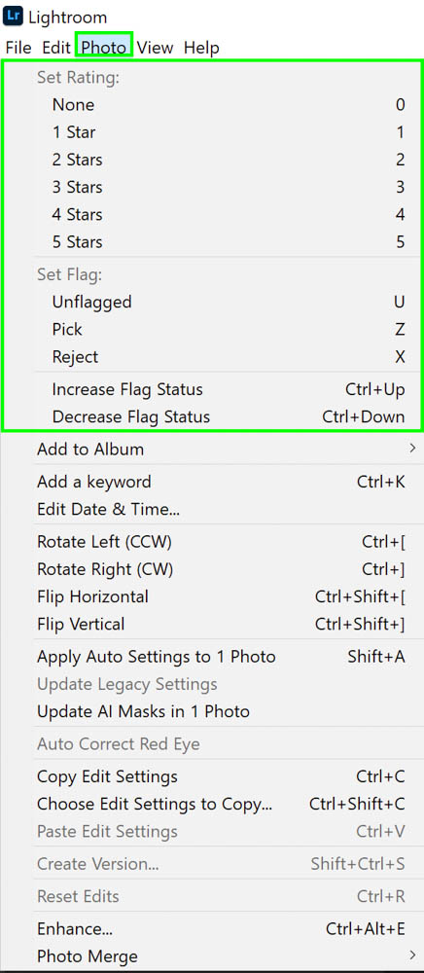The height and width of the screenshot is (973, 424).
Task: Open the View menu
Action: (x=155, y=47)
